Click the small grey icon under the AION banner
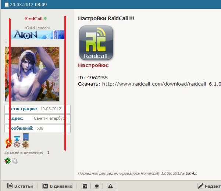The width and height of the screenshot is (221, 191). pyautogui.click(x=6, y=41)
